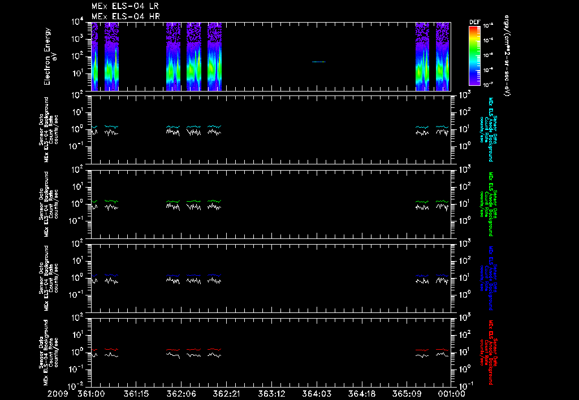Click the 362:21 time tick label
This screenshot has height=400, width=579.
coord(226,394)
